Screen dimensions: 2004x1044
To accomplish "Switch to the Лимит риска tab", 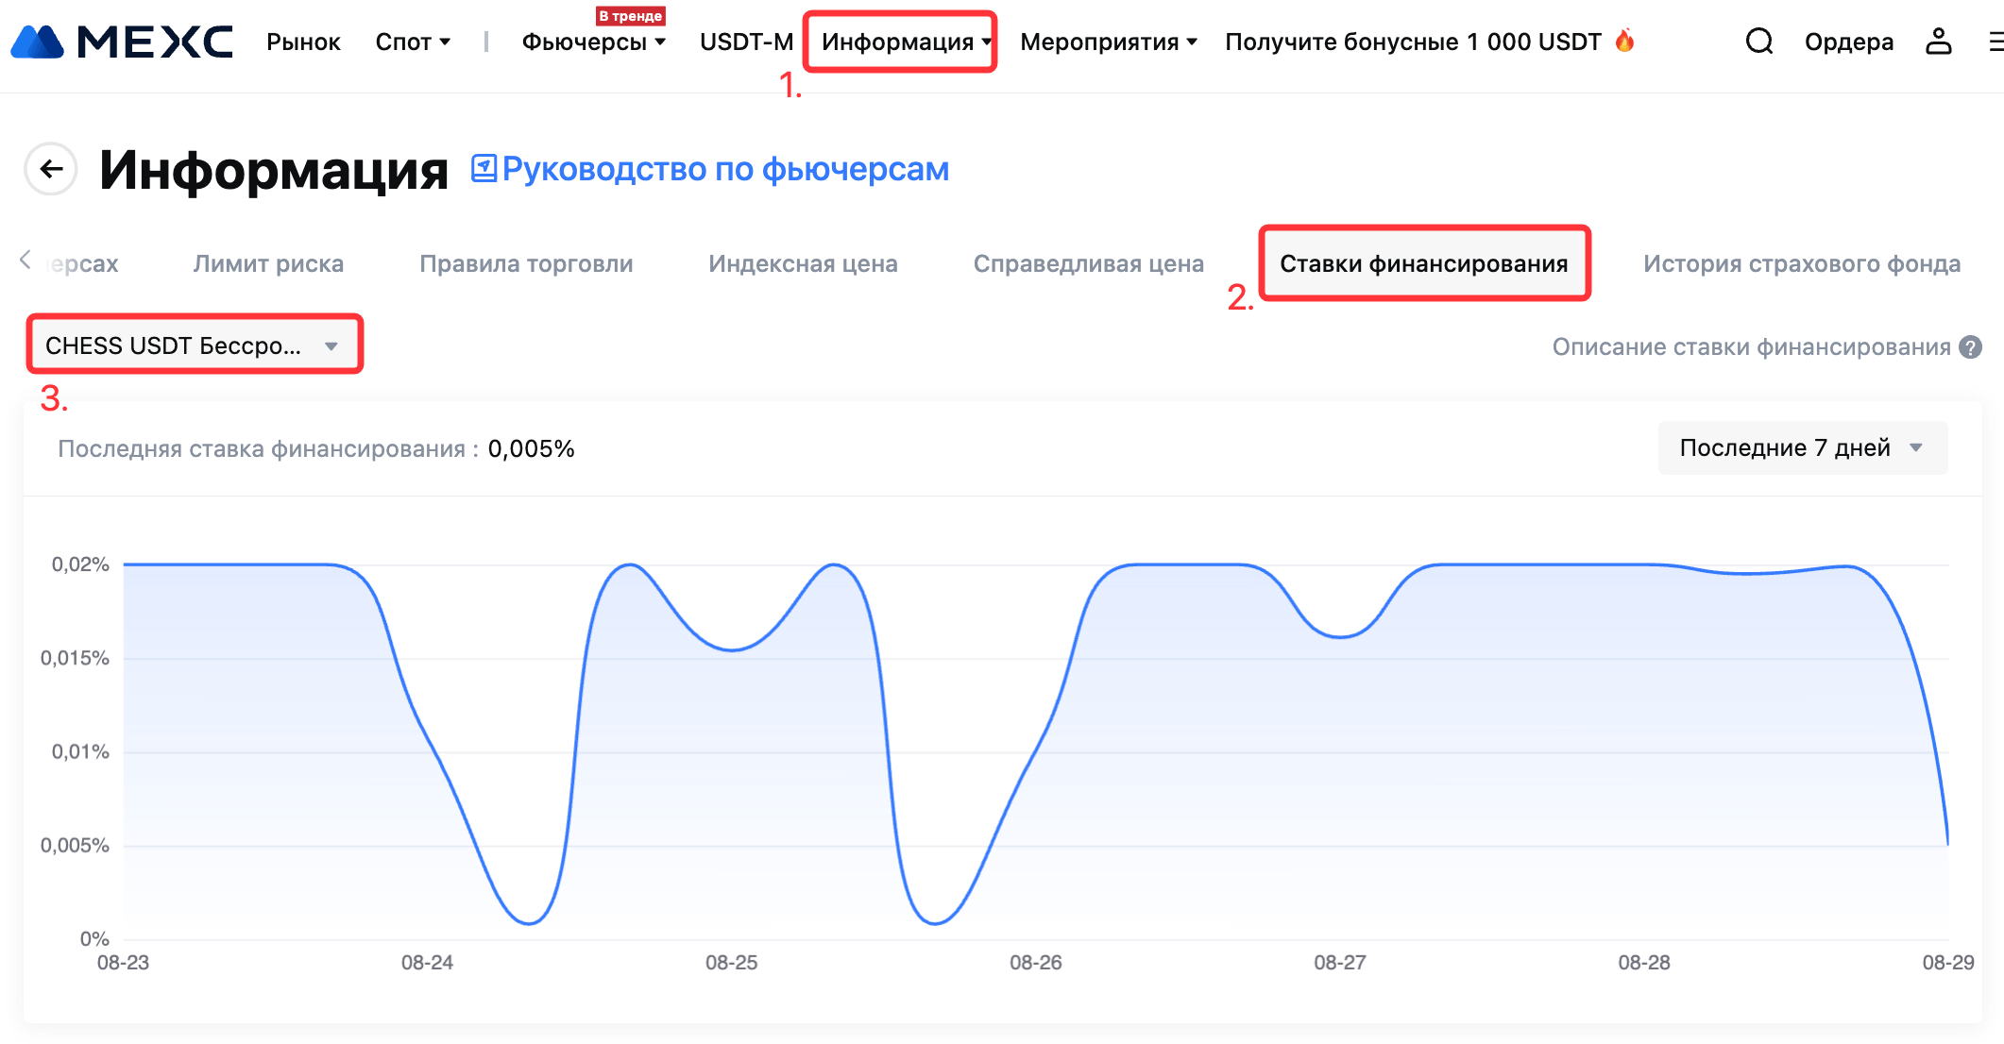I will tap(268, 263).
